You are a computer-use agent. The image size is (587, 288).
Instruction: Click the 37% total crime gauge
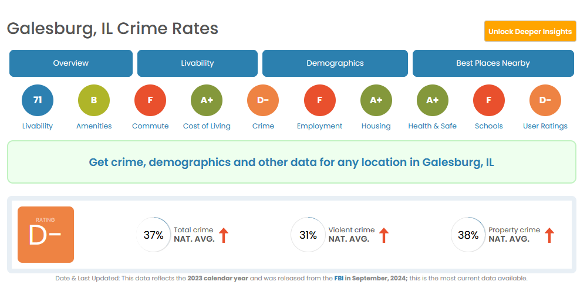point(153,235)
